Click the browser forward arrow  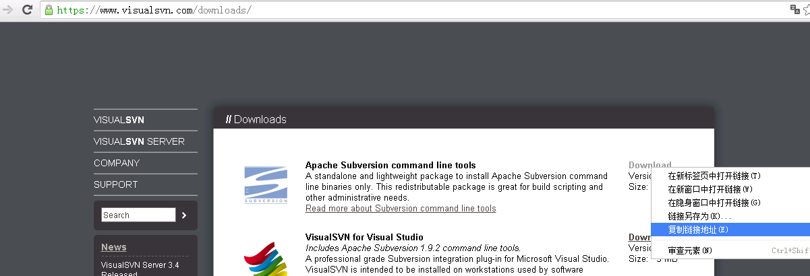point(7,9)
